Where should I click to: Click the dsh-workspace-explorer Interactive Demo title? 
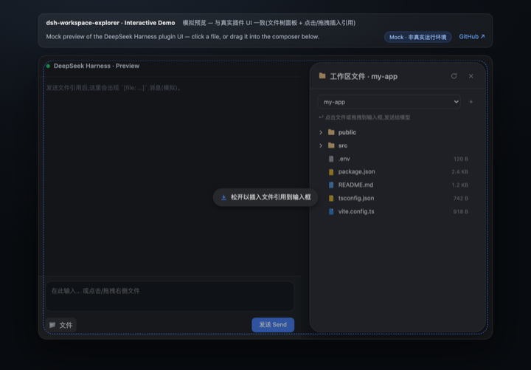[111, 23]
